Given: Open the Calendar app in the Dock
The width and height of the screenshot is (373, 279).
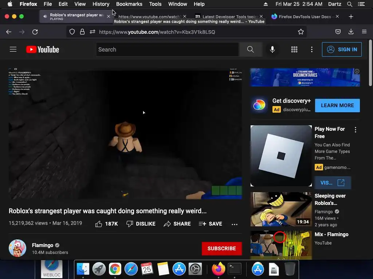Looking at the screenshot, I should (x=147, y=269).
